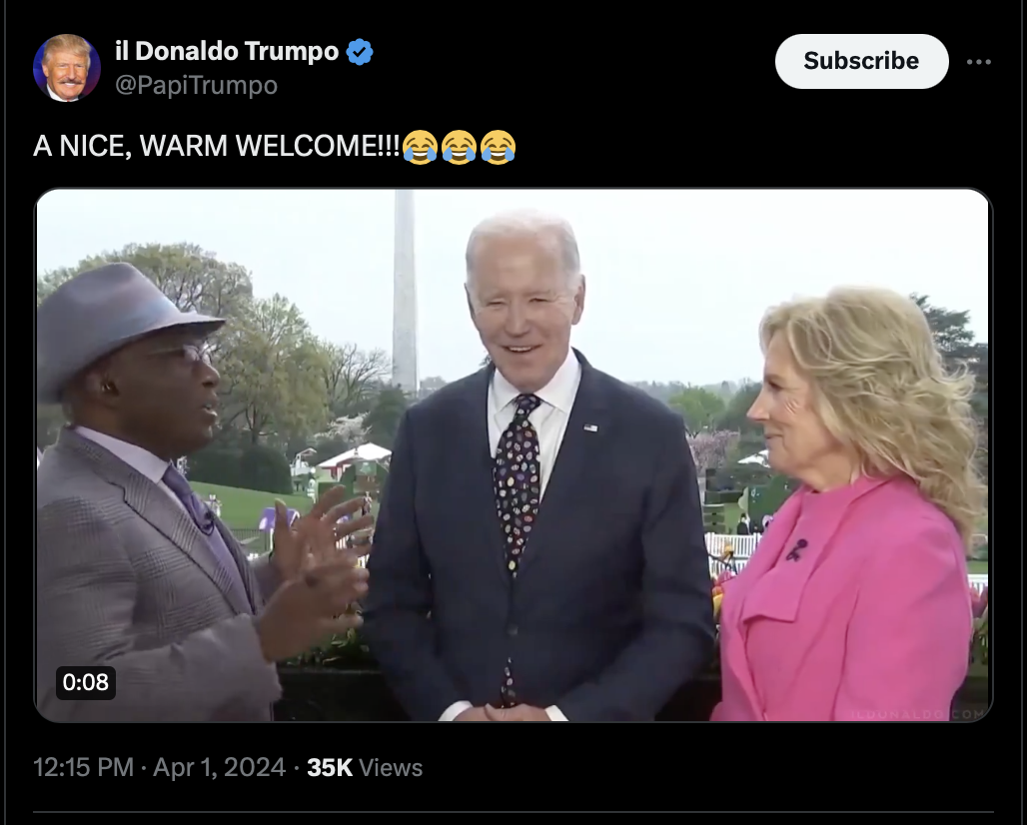Screen dimensions: 1027x825
Task: Click the last laughing-crying emoji
Action: click(498, 147)
